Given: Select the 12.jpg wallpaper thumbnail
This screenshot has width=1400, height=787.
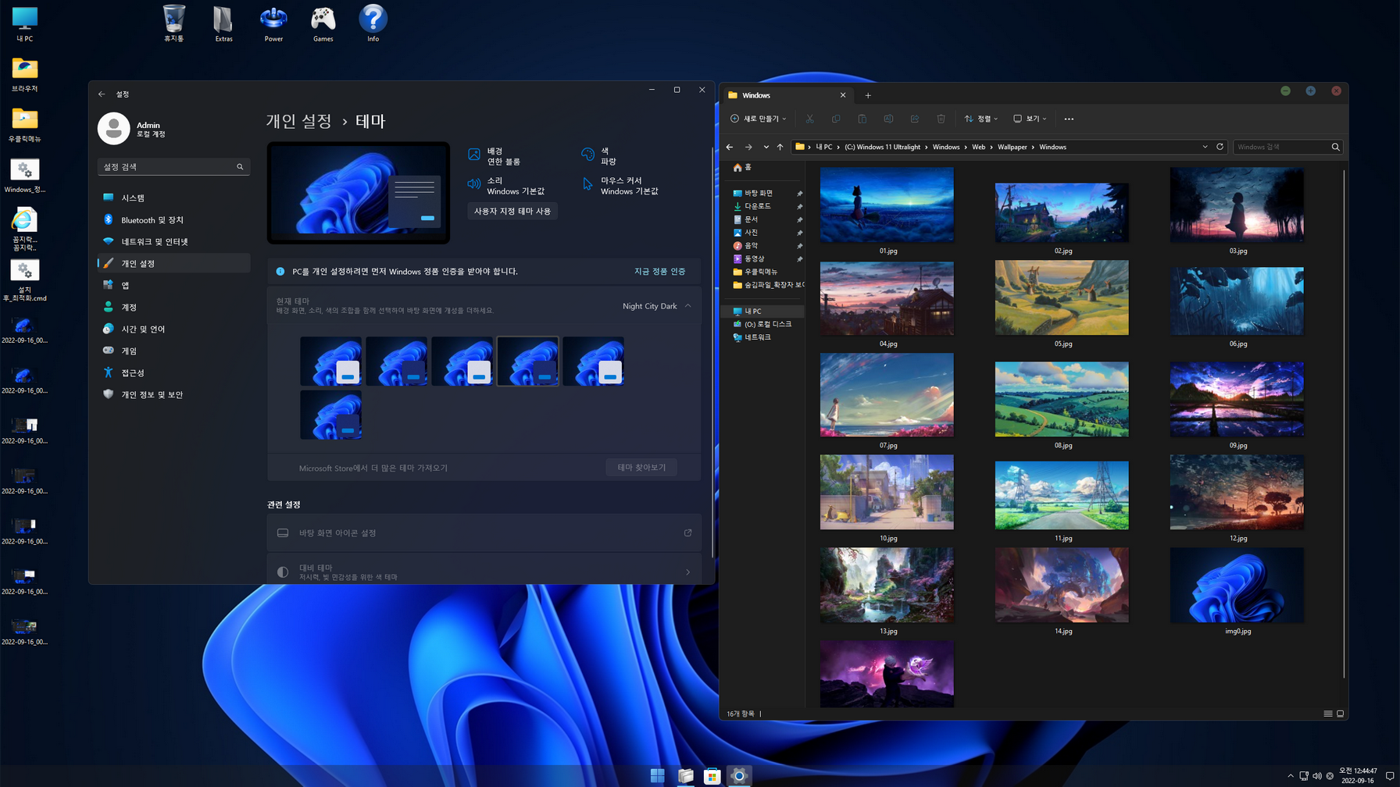Looking at the screenshot, I should pos(1237,493).
